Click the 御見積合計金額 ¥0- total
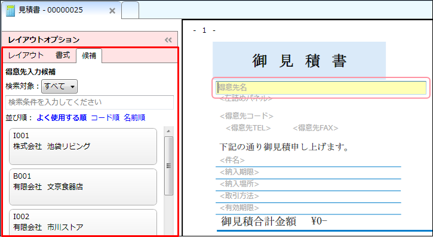The image size is (433, 237). click(274, 222)
